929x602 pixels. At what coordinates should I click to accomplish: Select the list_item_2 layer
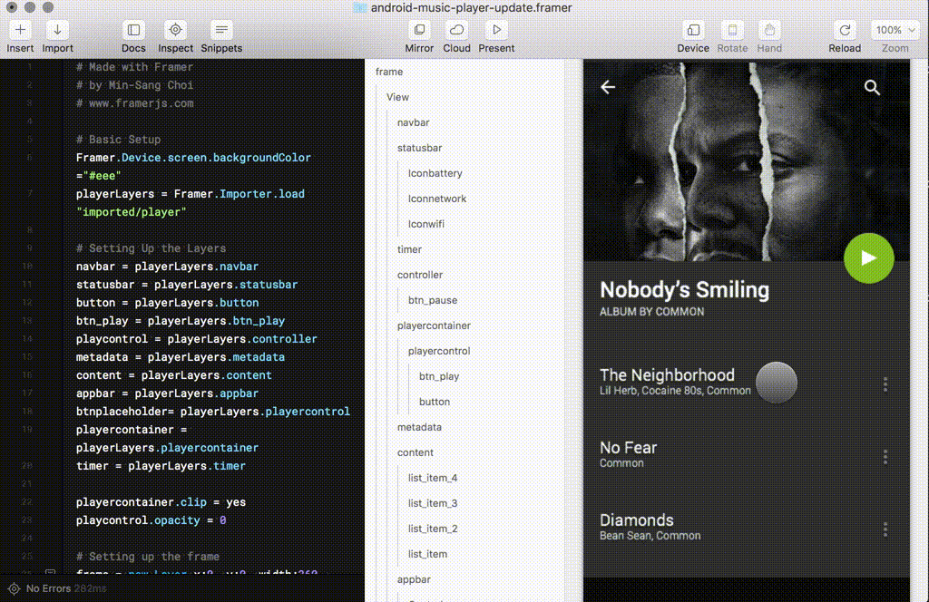pos(433,529)
